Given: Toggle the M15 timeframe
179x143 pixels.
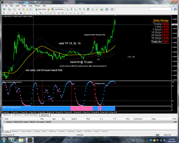Looking at the screenshot, I should pyautogui.click(x=58, y=13).
